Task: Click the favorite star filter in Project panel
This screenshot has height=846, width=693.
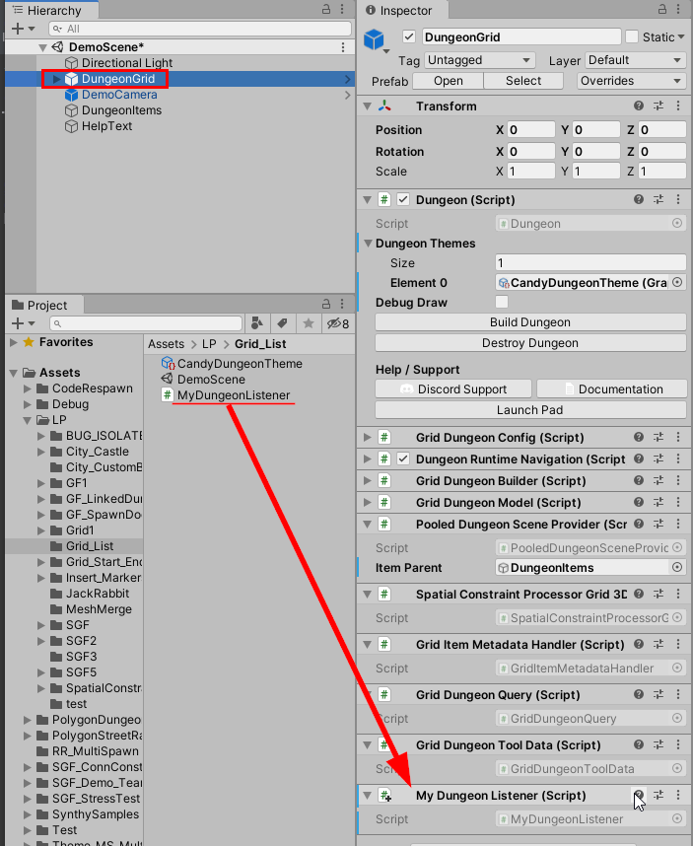Action: 309,323
